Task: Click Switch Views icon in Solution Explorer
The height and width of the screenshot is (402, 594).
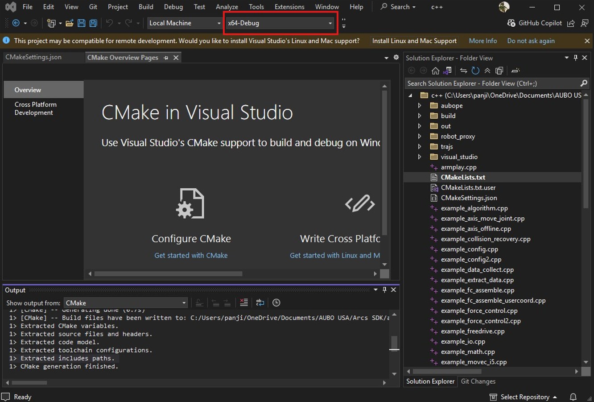Action: (448, 70)
